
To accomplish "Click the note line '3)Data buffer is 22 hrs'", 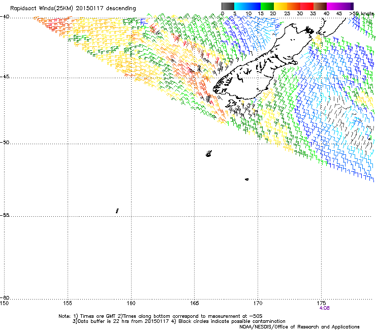I will [179, 321].
